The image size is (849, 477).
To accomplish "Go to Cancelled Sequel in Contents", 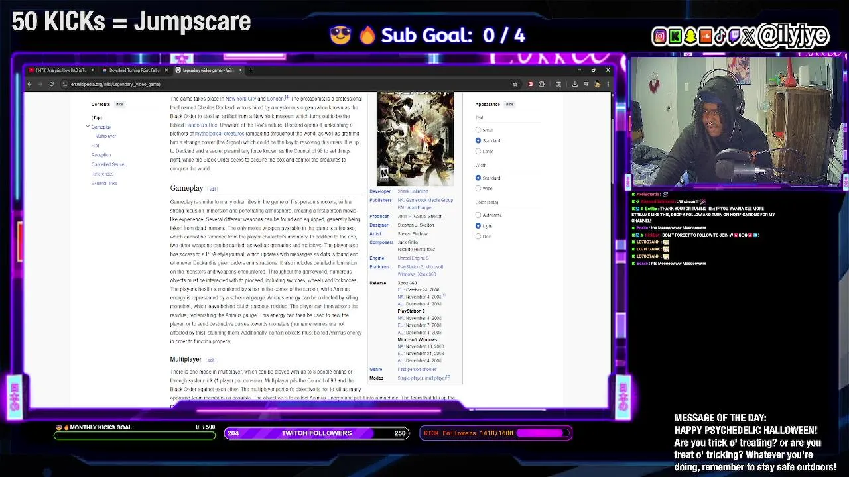I will pos(108,164).
